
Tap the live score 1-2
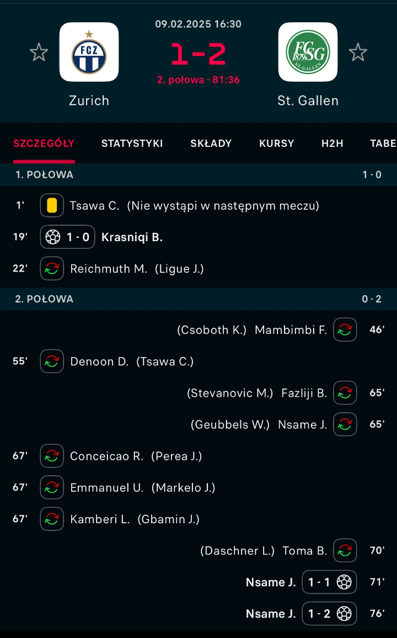198,54
